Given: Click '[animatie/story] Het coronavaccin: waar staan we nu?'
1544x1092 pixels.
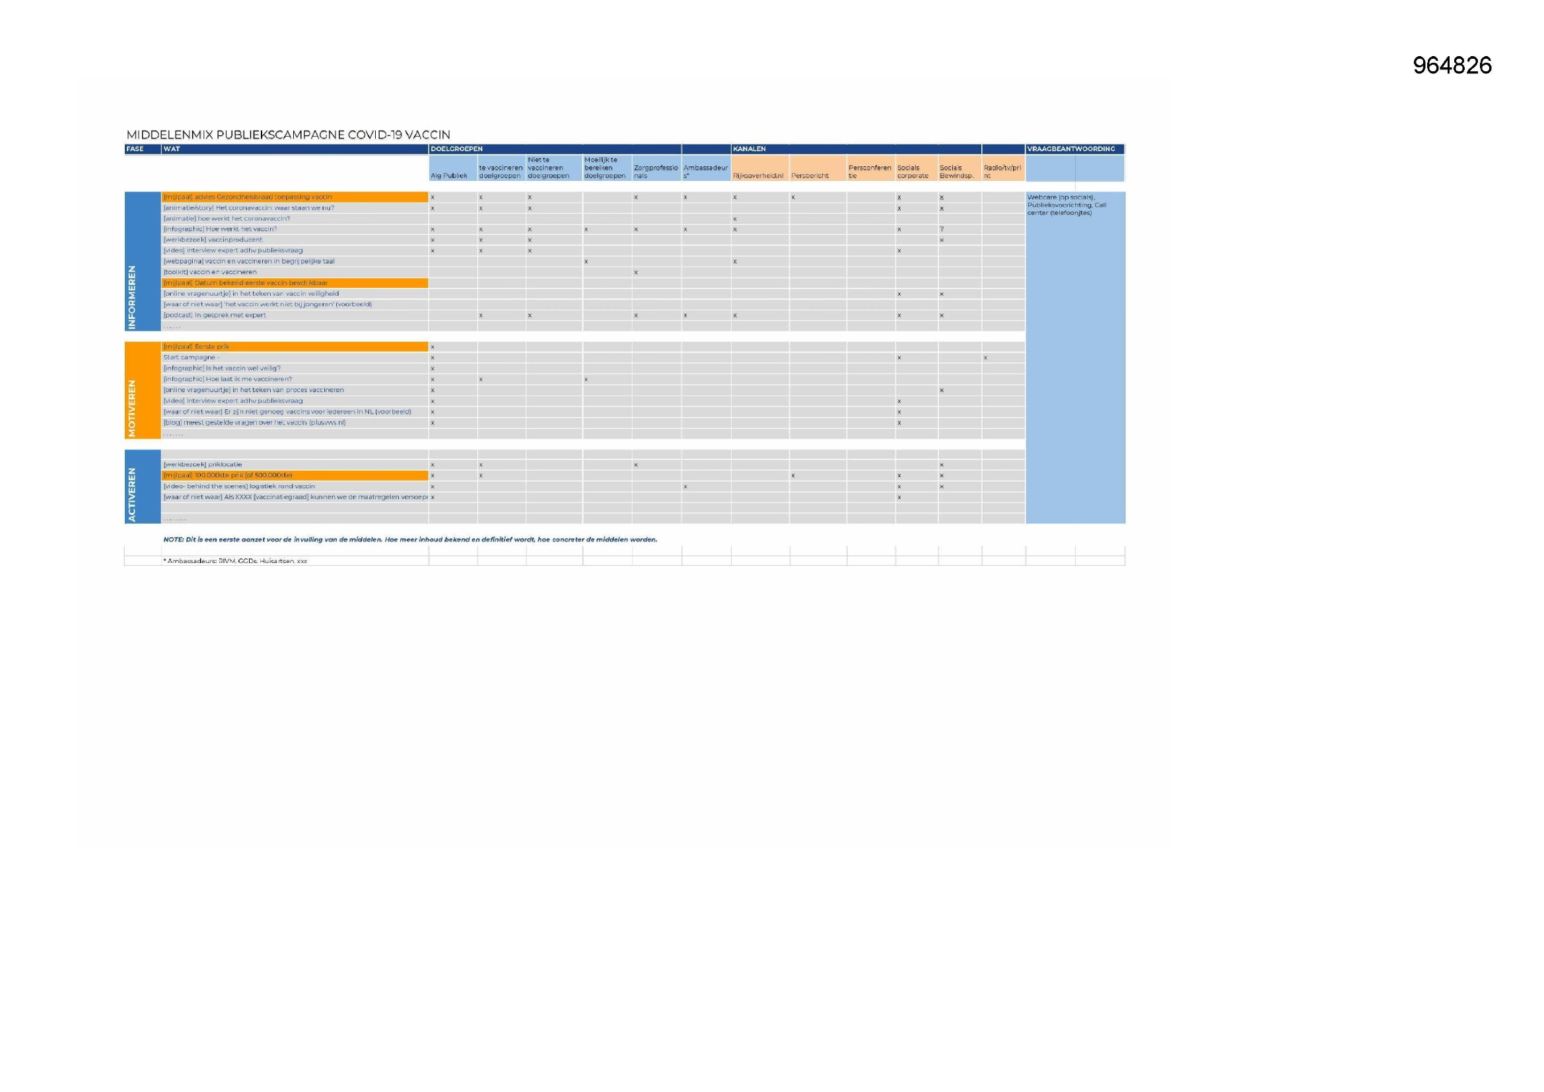Looking at the screenshot, I should 295,208.
